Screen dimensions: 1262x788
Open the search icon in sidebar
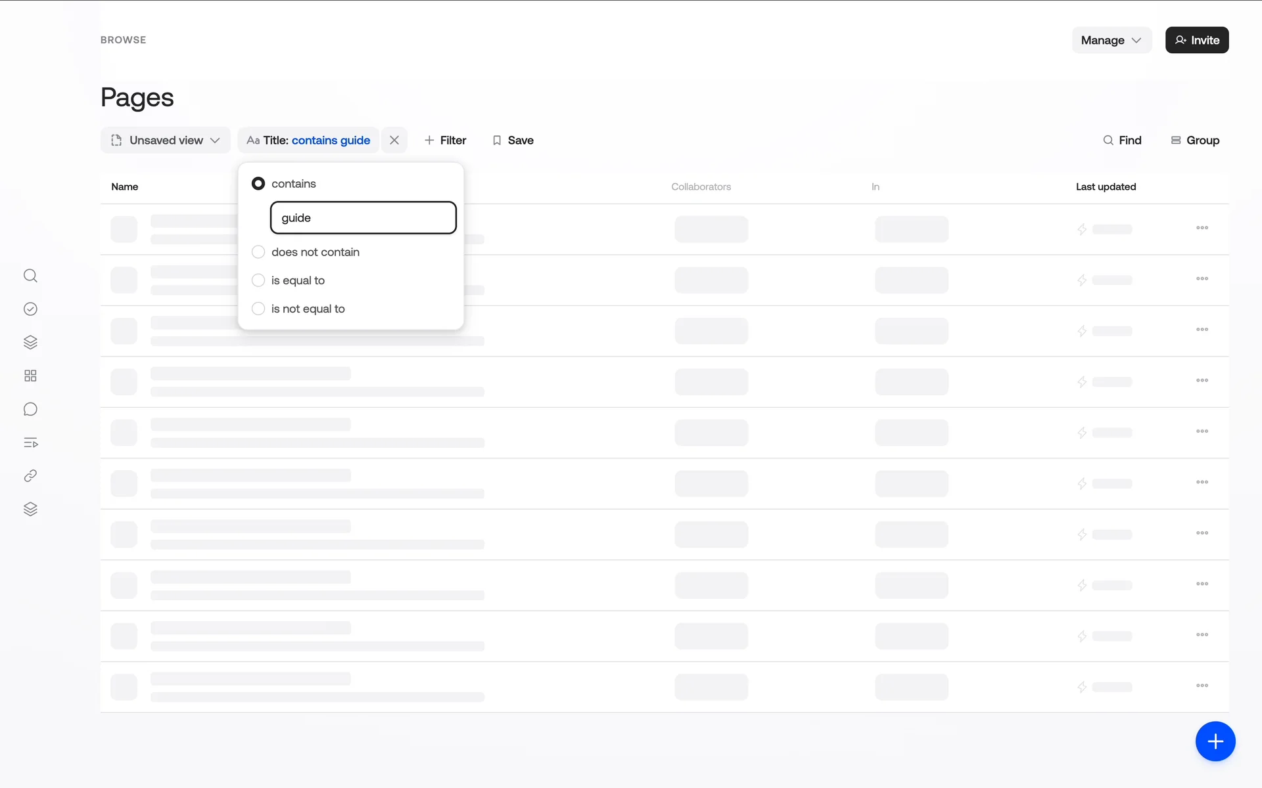pyautogui.click(x=30, y=276)
